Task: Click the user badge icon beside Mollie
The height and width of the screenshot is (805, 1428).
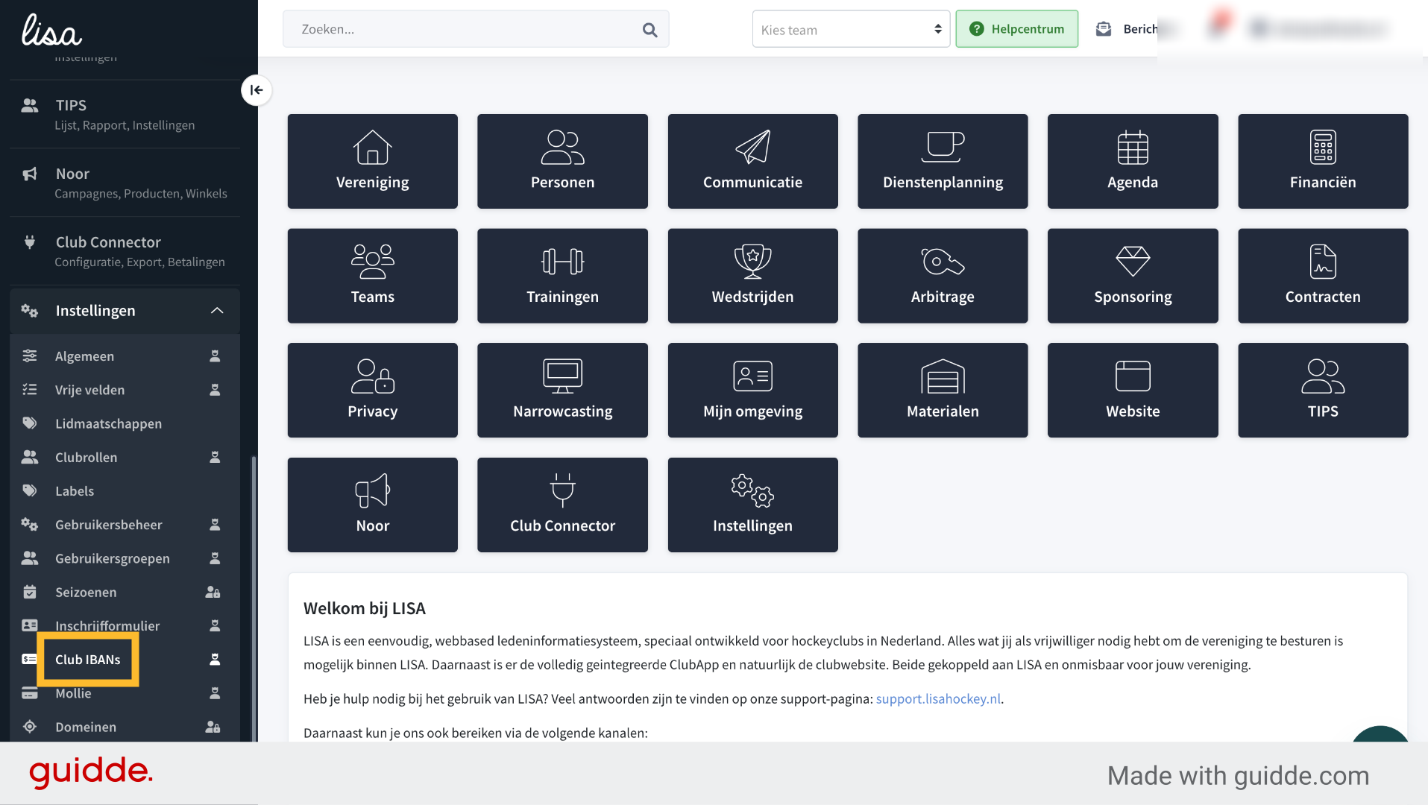Action: tap(215, 693)
